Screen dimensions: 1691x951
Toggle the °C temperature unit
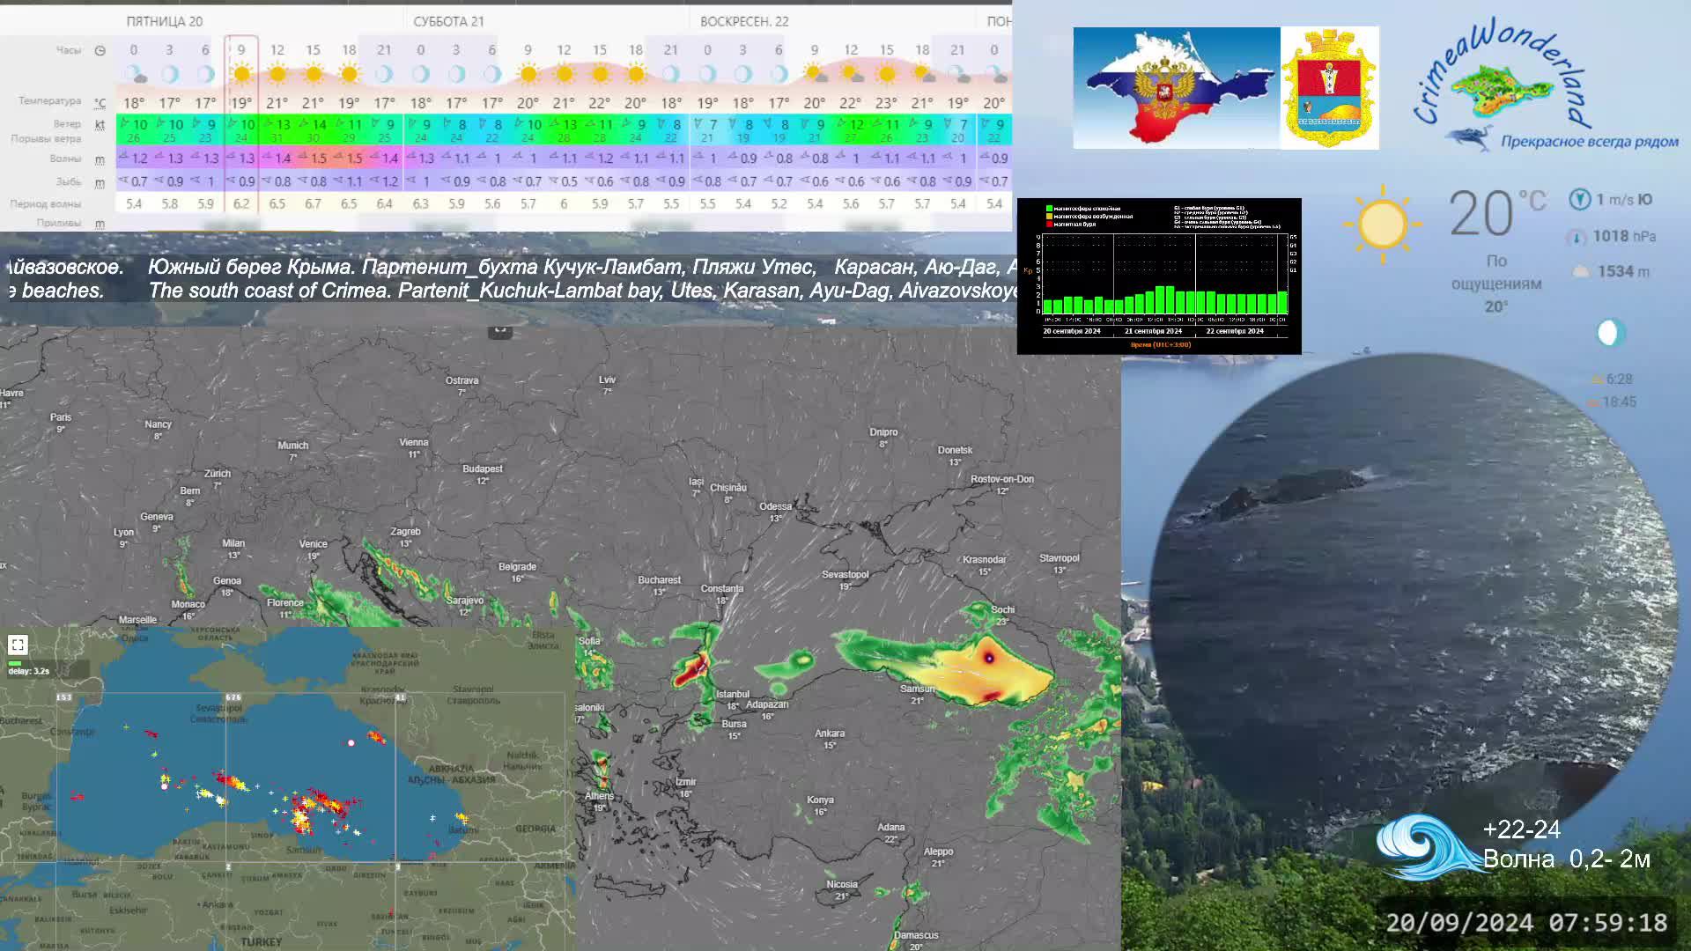[100, 102]
